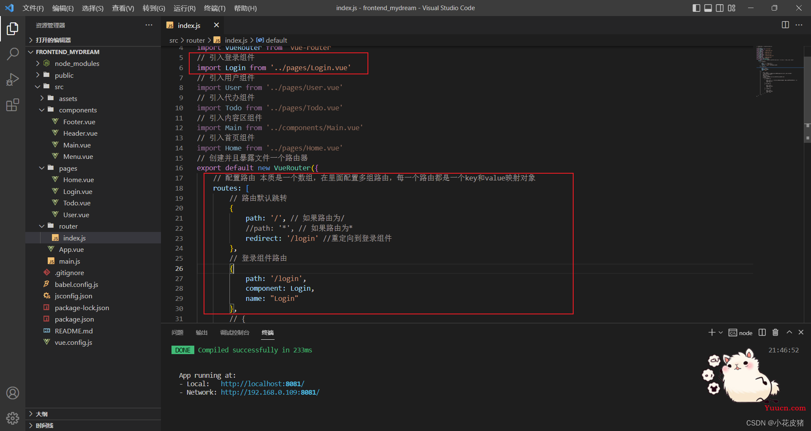The width and height of the screenshot is (811, 431).
Task: Open Login.vue in the explorer
Action: [x=78, y=191]
